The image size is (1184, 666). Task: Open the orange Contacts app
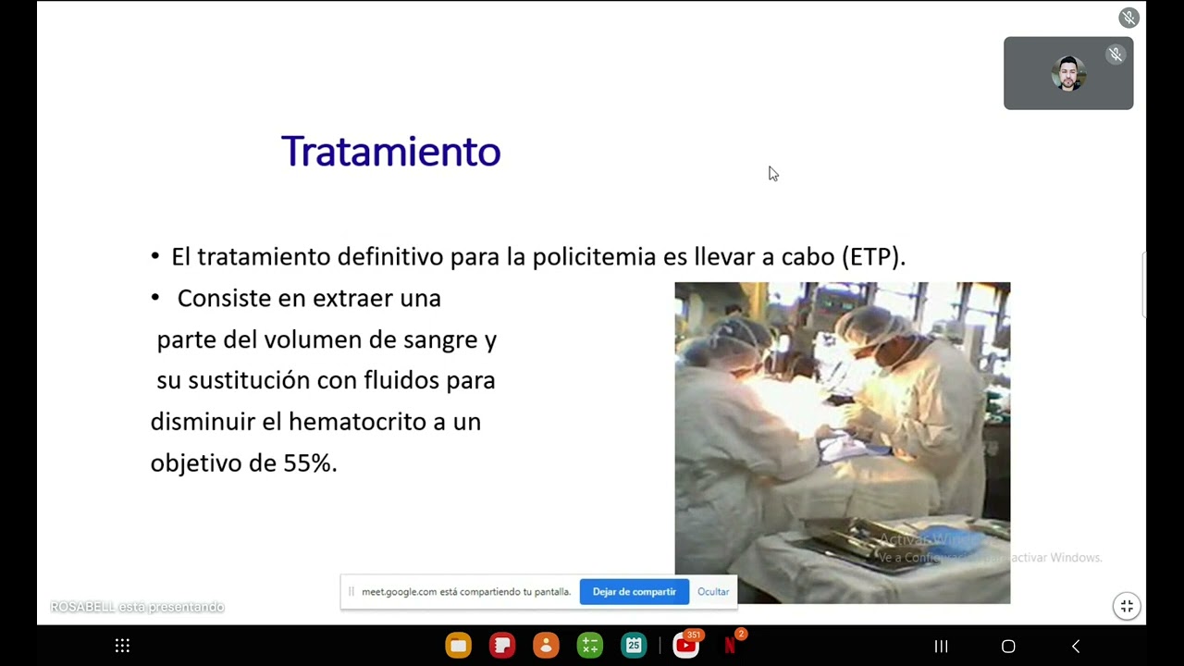click(546, 646)
